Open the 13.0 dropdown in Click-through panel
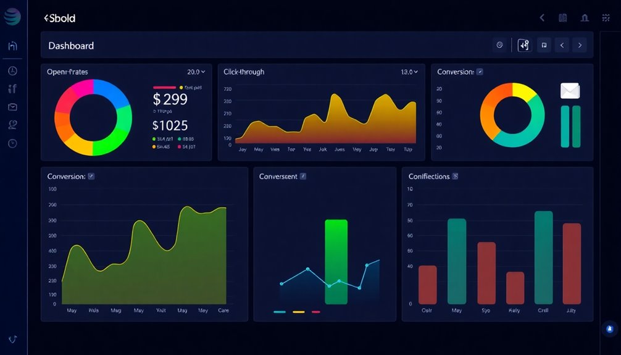Image resolution: width=621 pixels, height=355 pixels. point(409,72)
